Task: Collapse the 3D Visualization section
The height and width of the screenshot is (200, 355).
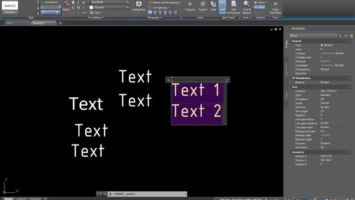Action: 349,78
